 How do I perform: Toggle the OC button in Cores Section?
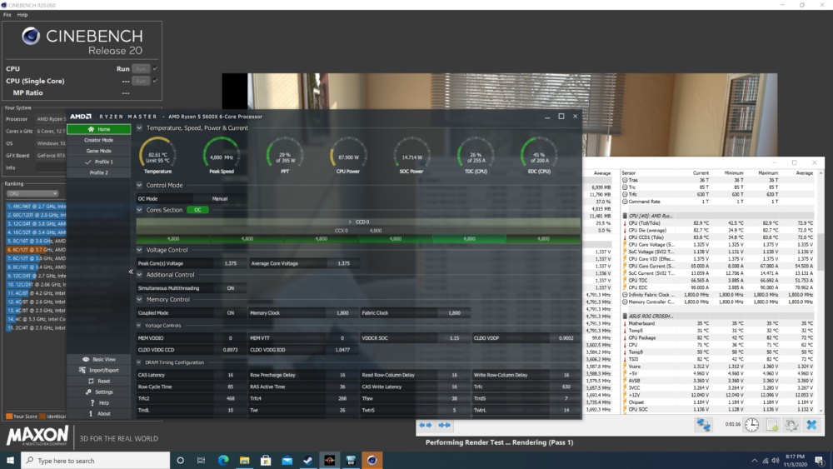click(197, 210)
